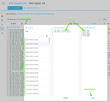This screenshot has width=110, height=102.
Task: Click the history list scrollbar
Action: [x=49, y=40]
